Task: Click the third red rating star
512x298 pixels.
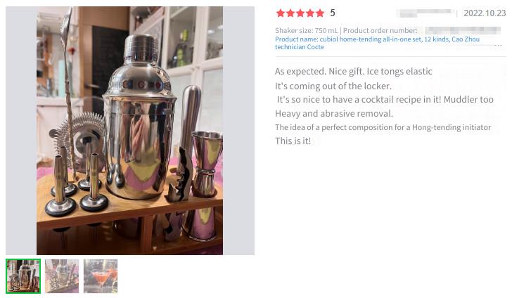Action: (300, 13)
